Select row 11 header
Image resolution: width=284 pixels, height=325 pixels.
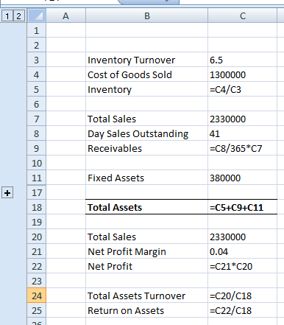click(x=37, y=178)
